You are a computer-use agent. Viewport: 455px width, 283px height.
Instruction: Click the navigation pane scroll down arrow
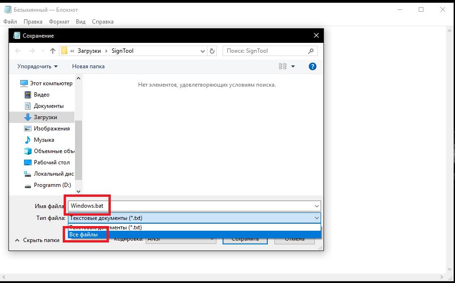click(78, 192)
